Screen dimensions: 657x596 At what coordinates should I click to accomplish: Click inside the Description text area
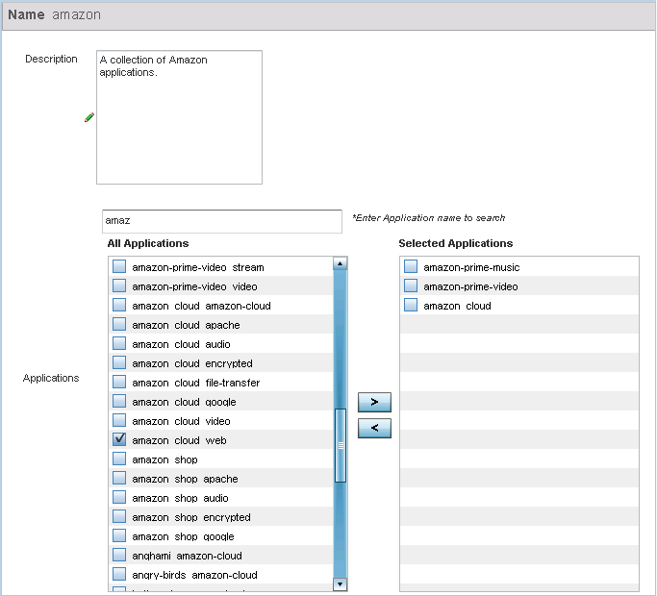coord(179,117)
